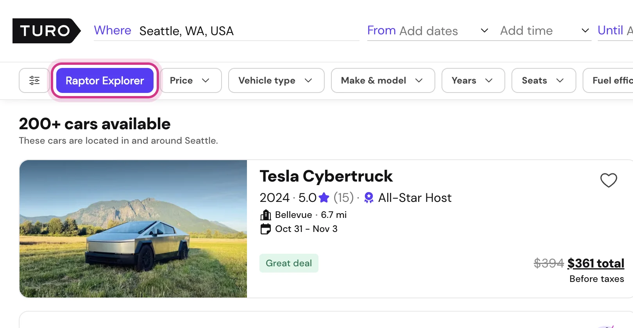Click the Until date field

pyautogui.click(x=615, y=30)
